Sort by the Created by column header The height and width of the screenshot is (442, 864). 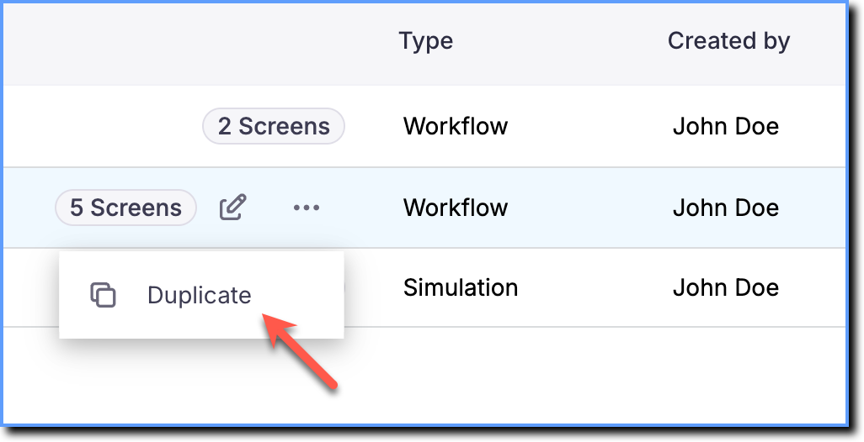tap(728, 40)
